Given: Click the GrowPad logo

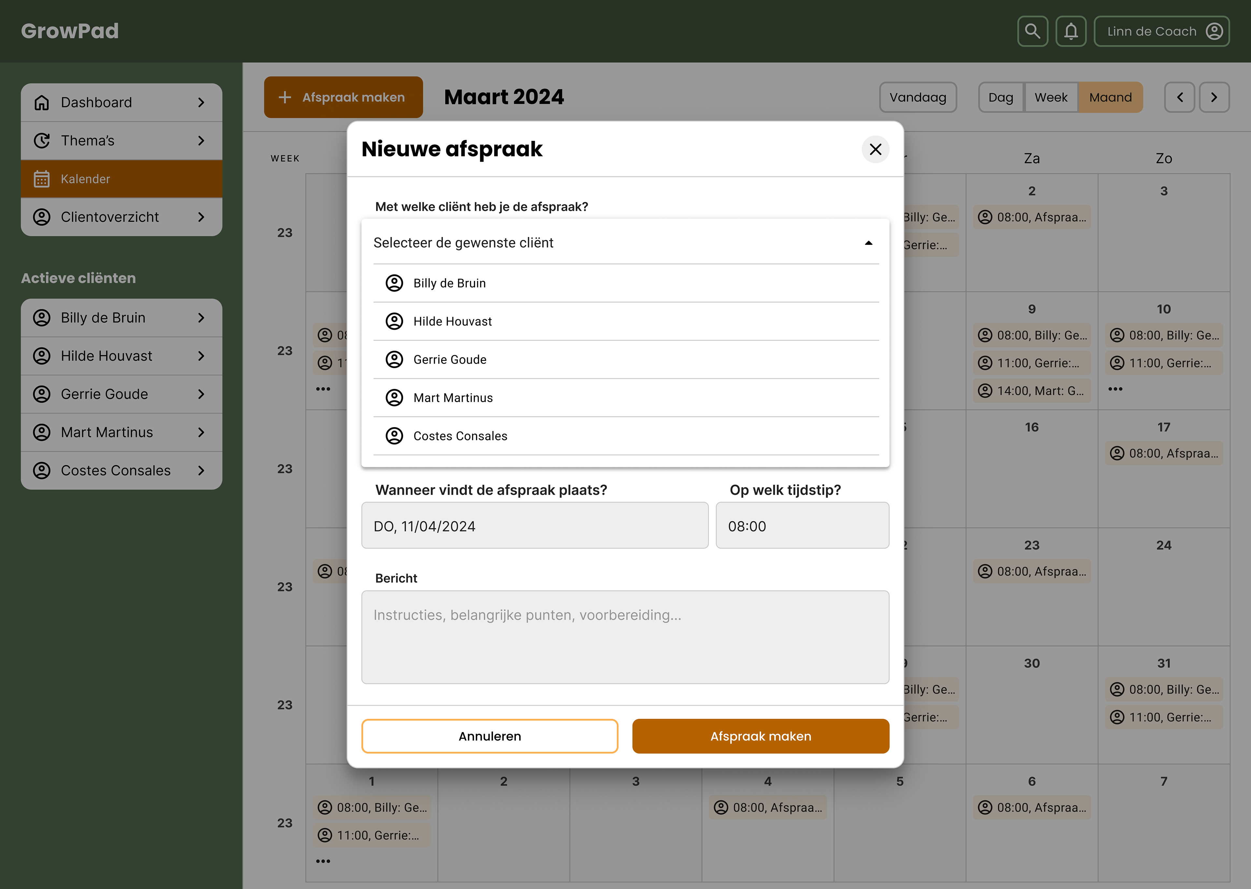Looking at the screenshot, I should point(70,31).
